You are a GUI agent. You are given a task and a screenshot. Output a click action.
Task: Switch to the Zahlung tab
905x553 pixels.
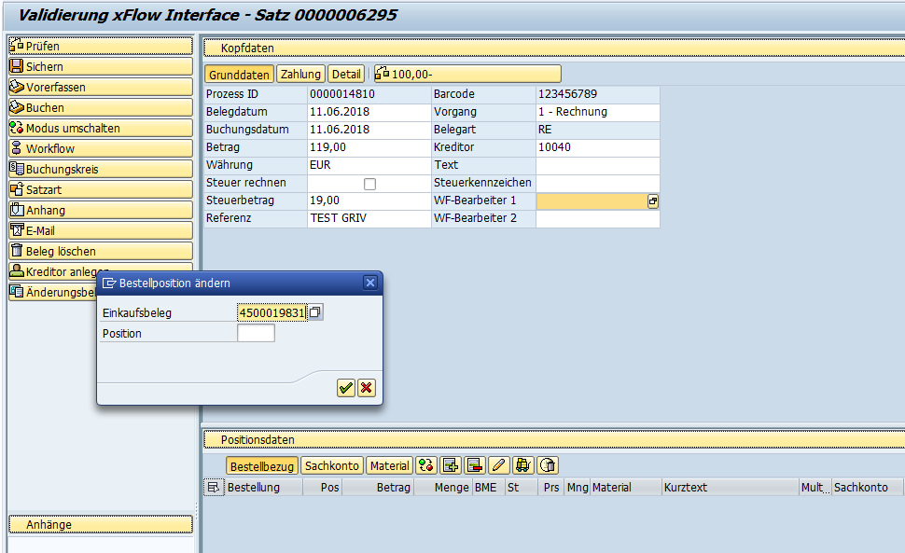point(300,75)
